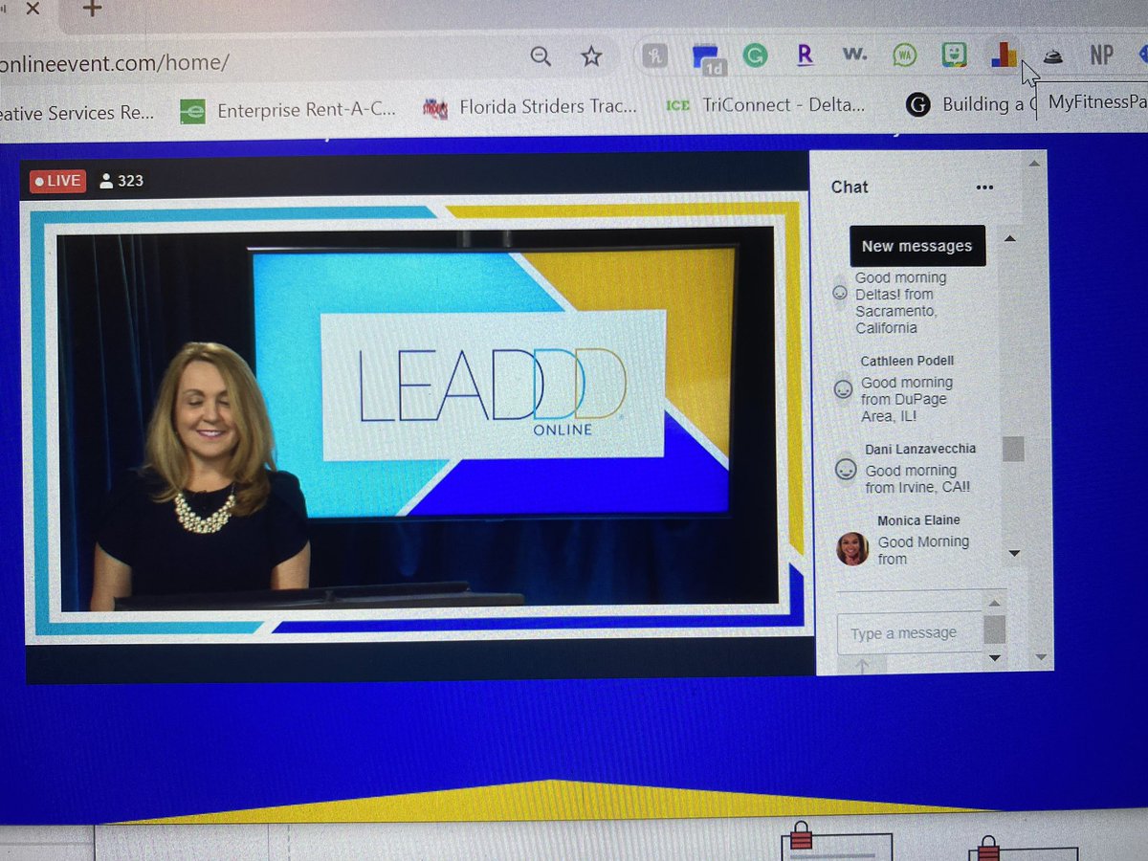
Task: Open Creative Services Re... bookmark
Action: (77, 113)
